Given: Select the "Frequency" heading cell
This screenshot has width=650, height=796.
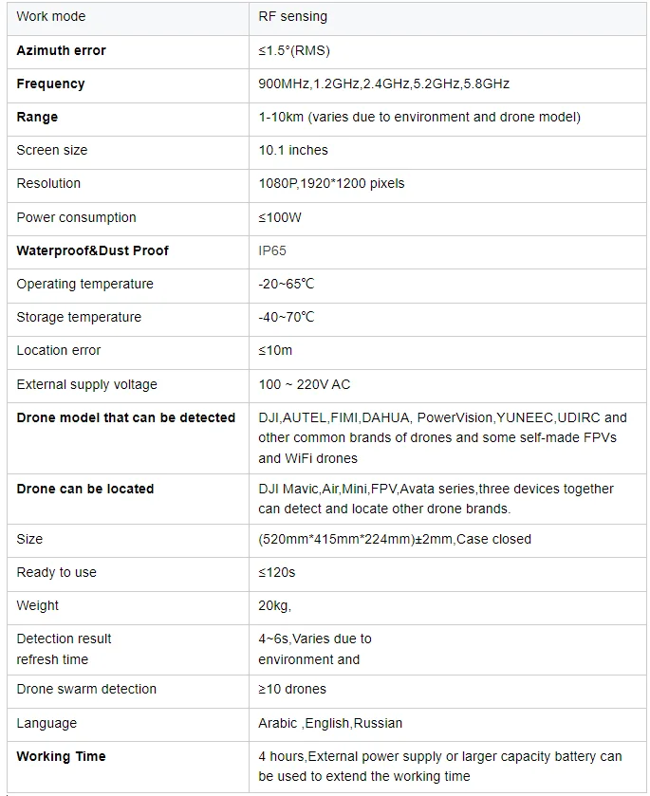Looking at the screenshot, I should click(51, 83).
